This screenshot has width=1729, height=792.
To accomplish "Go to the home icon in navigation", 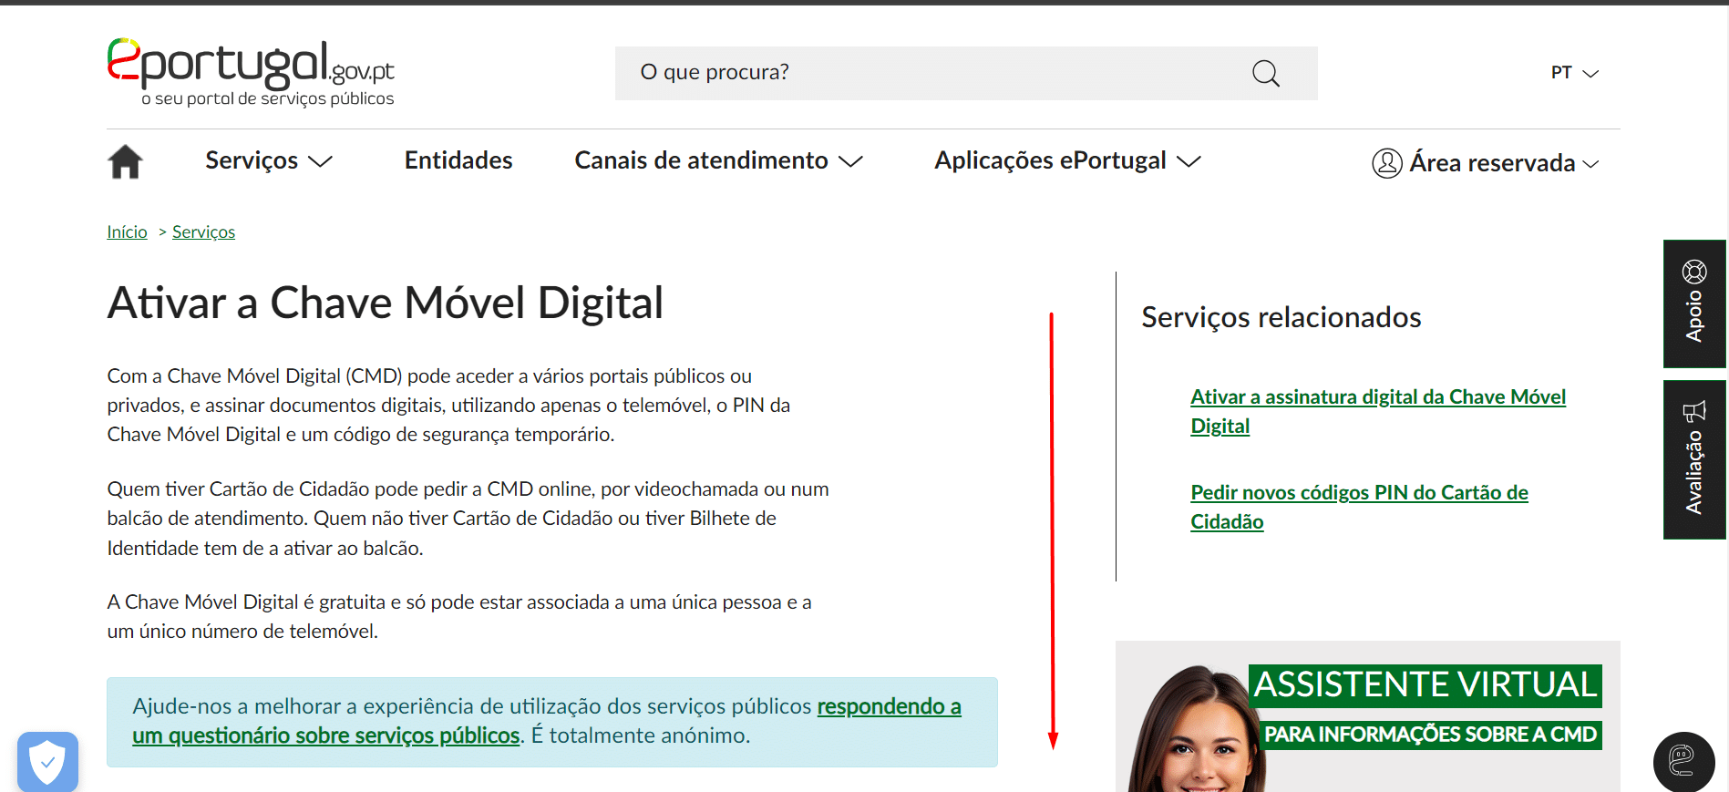I will [126, 161].
